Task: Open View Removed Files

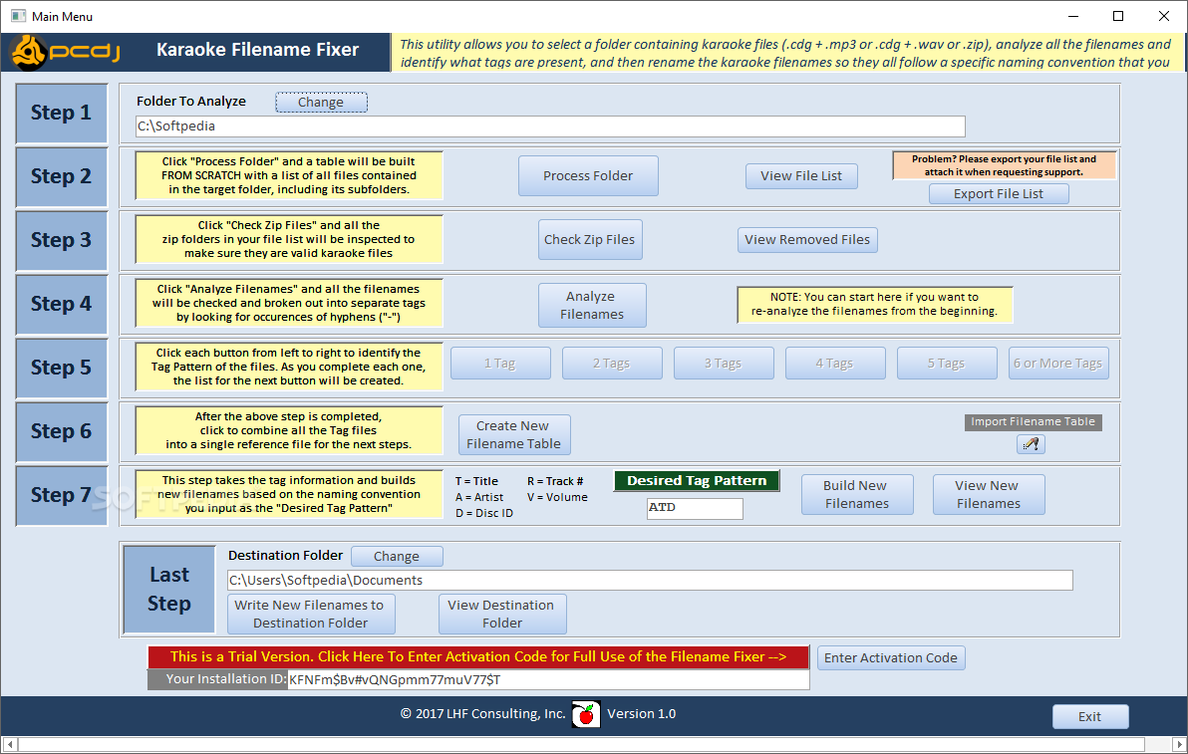Action: tap(807, 239)
